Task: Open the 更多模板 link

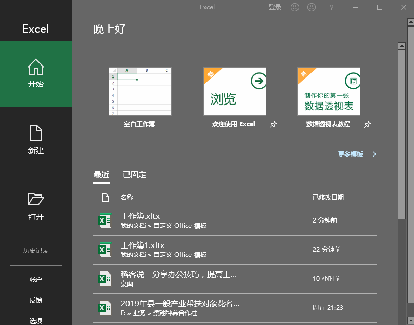Action: pos(351,154)
